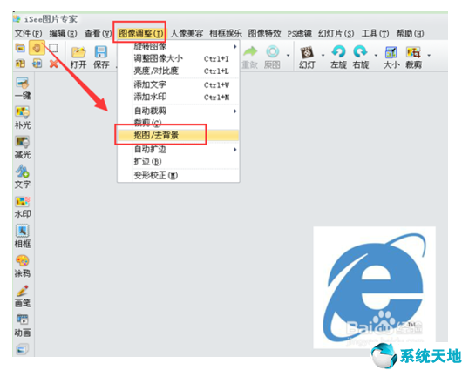Choose 添加文字 menu entry
Viewport: 462px width, 370px height.
[179, 84]
